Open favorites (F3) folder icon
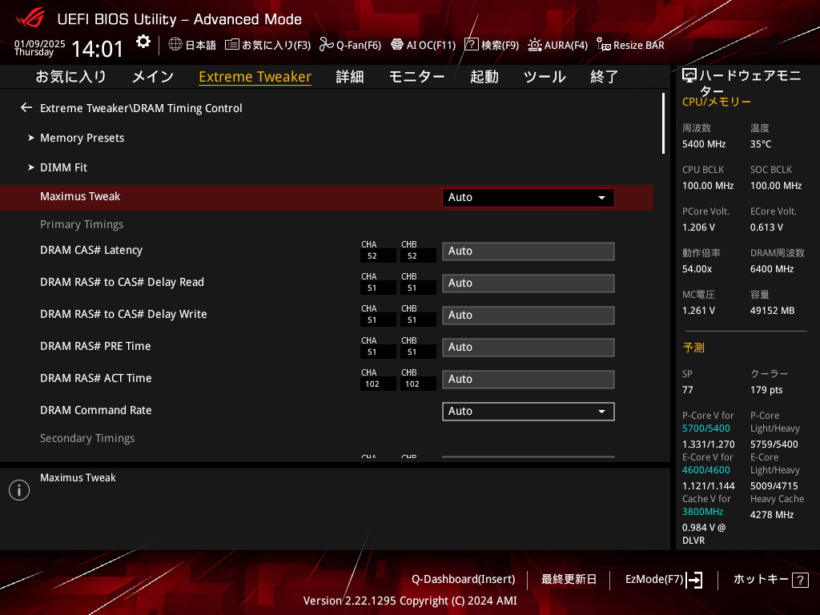 232,45
